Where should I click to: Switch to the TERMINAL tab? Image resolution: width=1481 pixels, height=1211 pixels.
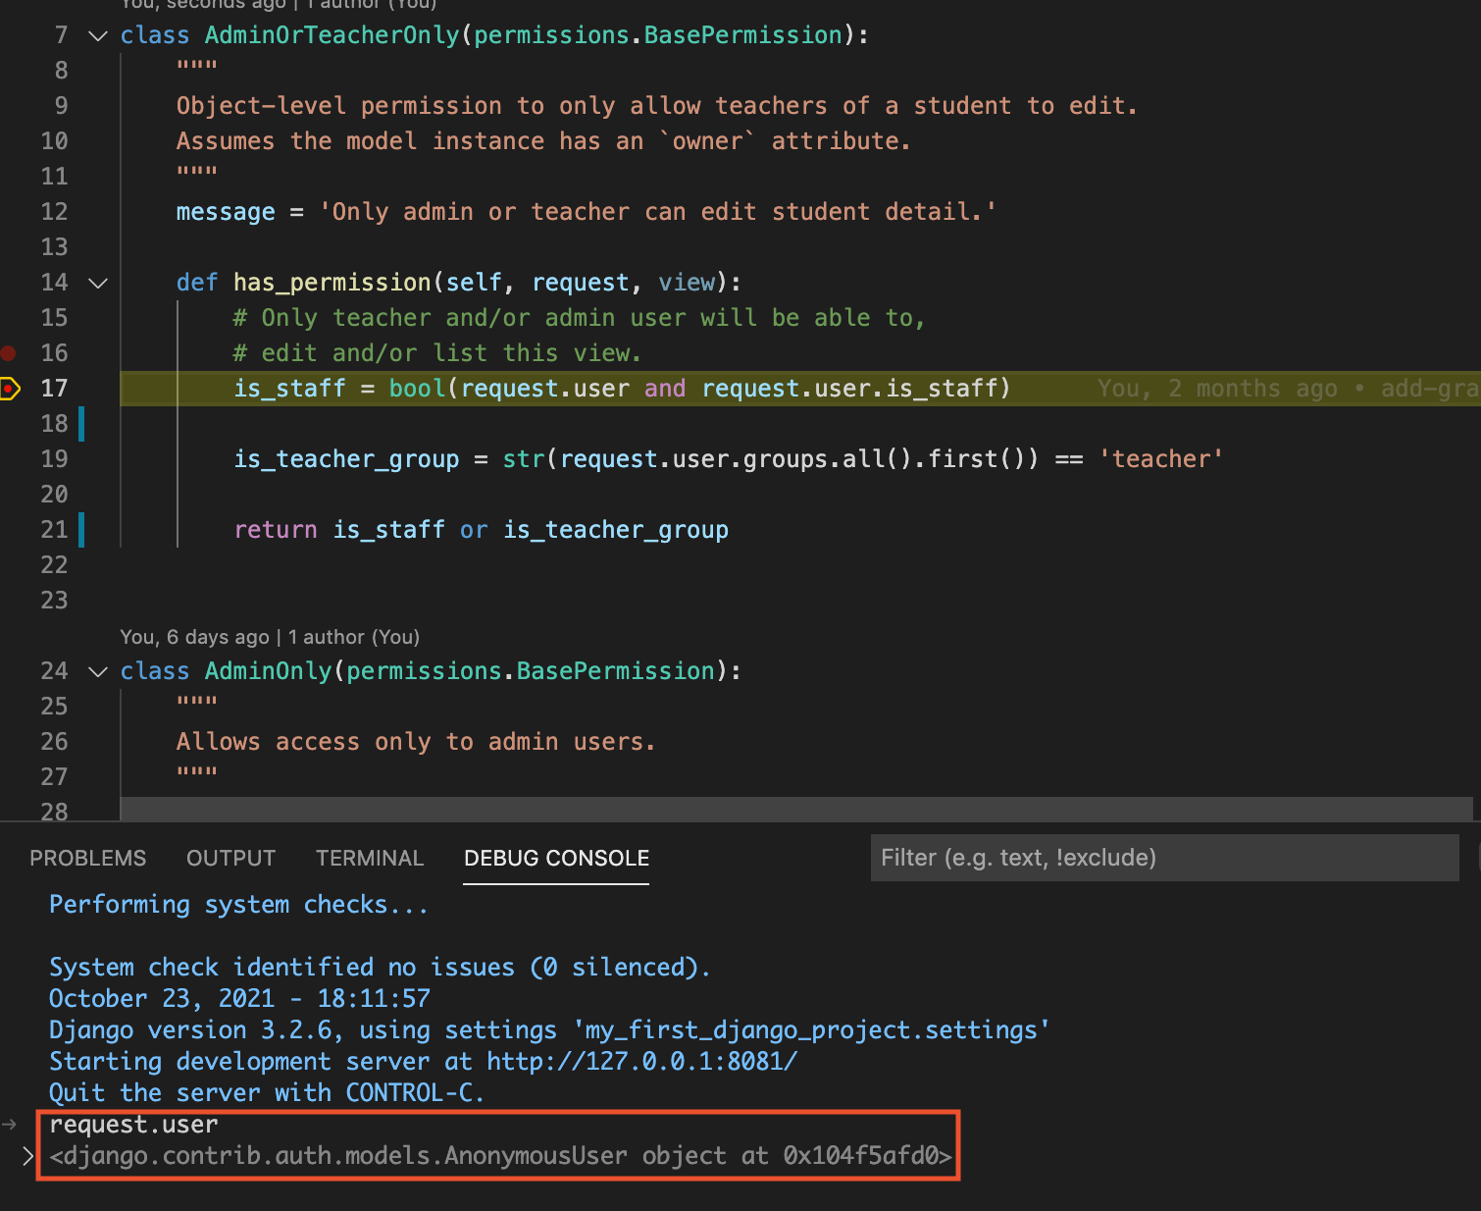click(x=369, y=858)
